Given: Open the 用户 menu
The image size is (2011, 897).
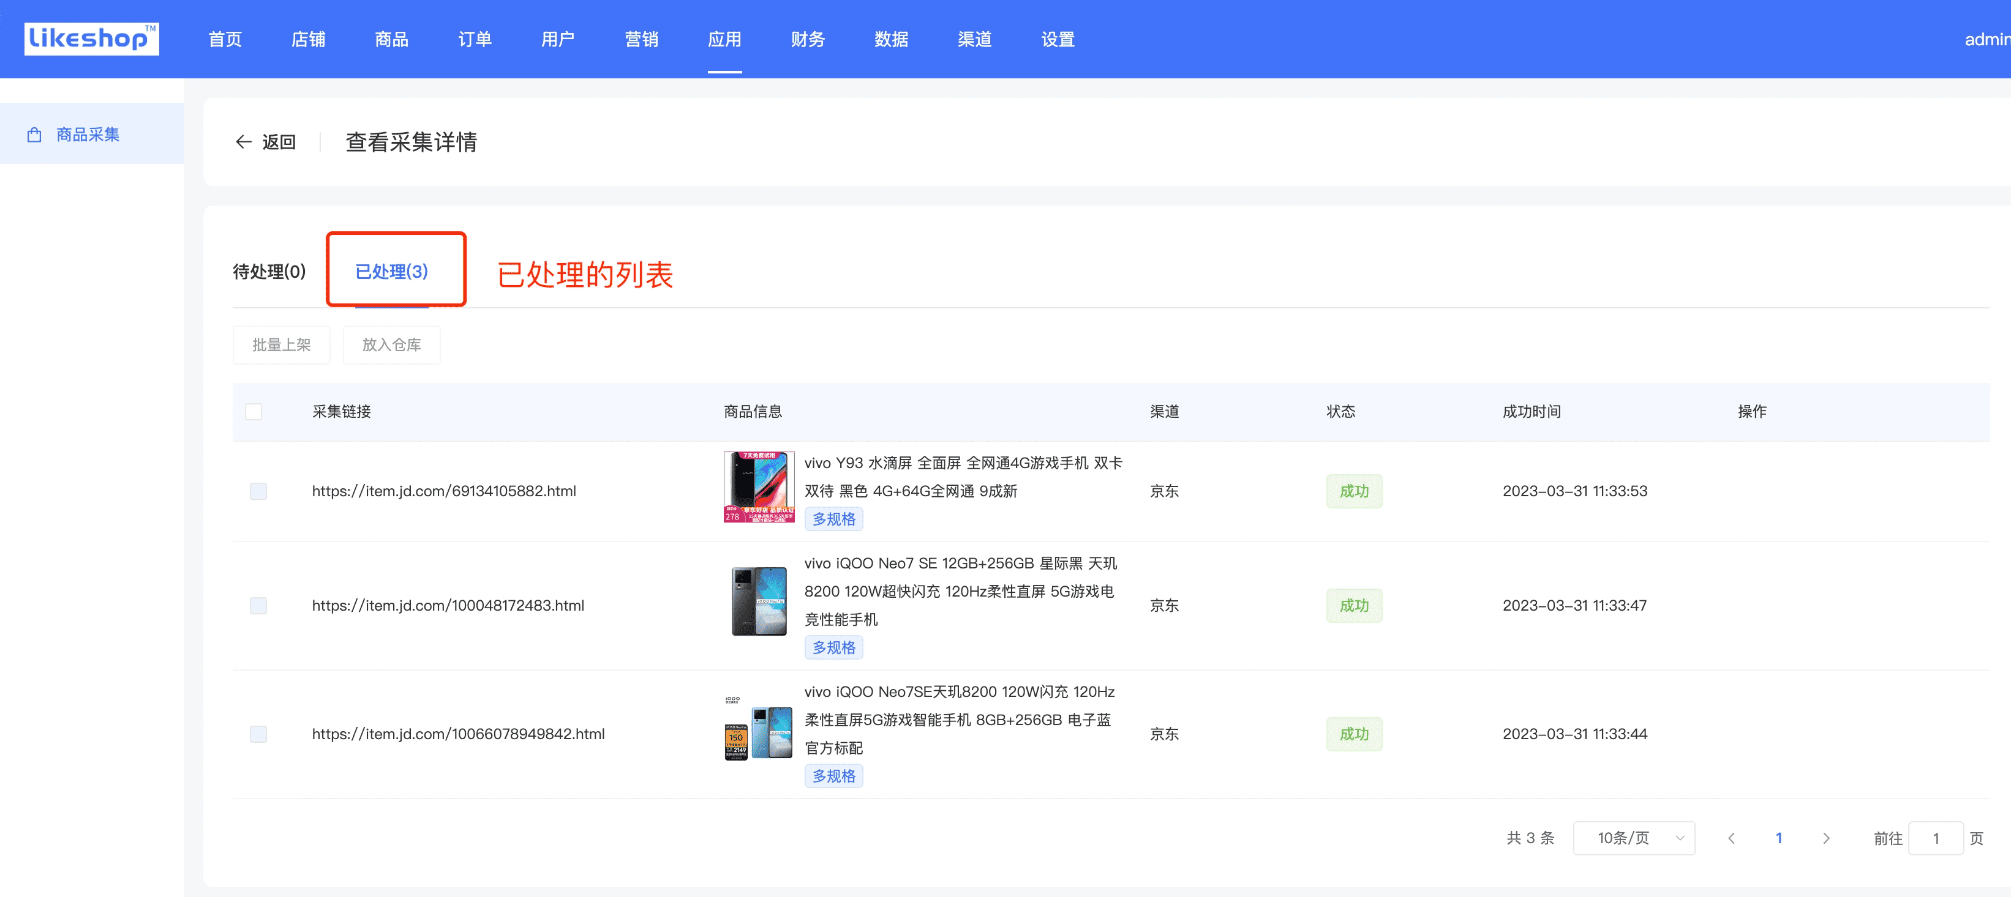Looking at the screenshot, I should [558, 39].
